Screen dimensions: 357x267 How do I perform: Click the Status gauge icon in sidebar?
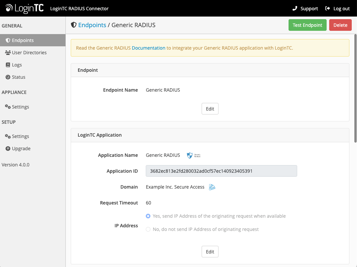click(x=8, y=77)
